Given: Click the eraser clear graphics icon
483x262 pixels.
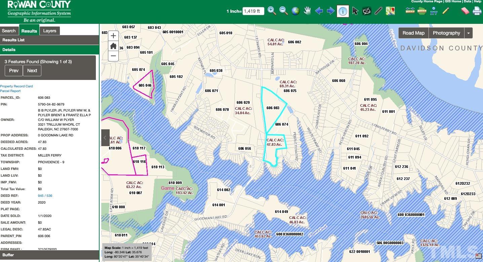Looking at the screenshot, I should click(x=465, y=11).
